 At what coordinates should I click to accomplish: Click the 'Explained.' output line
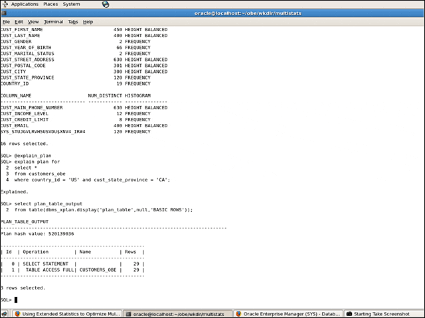tap(15, 191)
